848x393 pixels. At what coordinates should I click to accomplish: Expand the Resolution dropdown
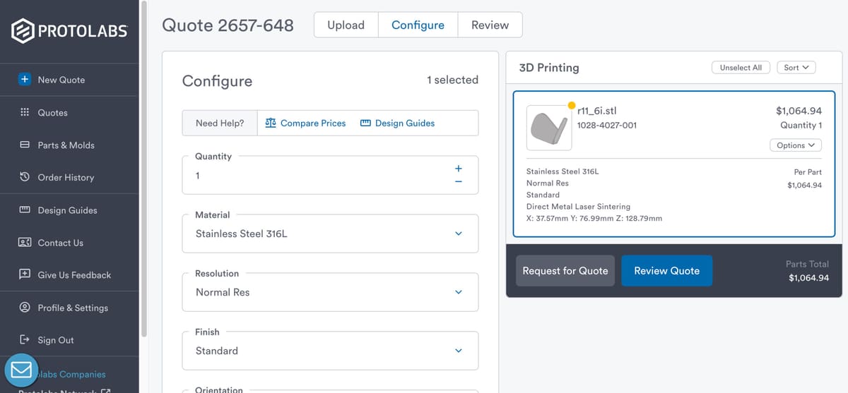[330, 292]
